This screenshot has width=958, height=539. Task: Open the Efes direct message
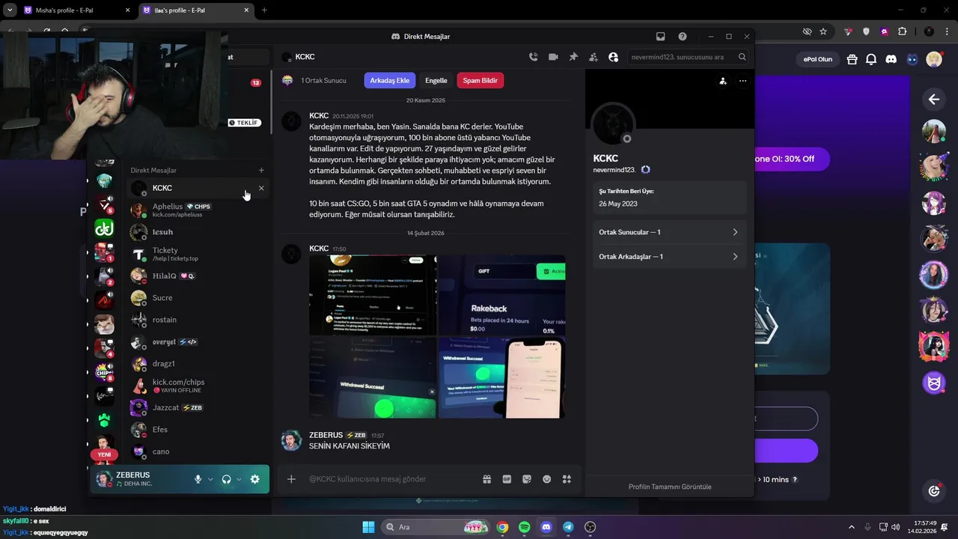tap(198, 430)
